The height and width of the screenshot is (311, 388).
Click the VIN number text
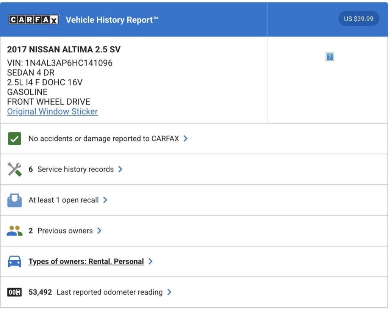[x=60, y=63]
